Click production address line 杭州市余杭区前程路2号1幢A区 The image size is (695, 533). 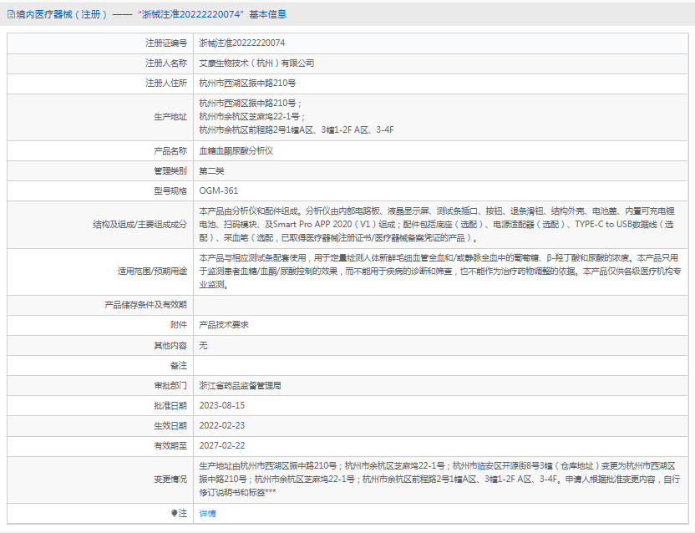[296, 130]
